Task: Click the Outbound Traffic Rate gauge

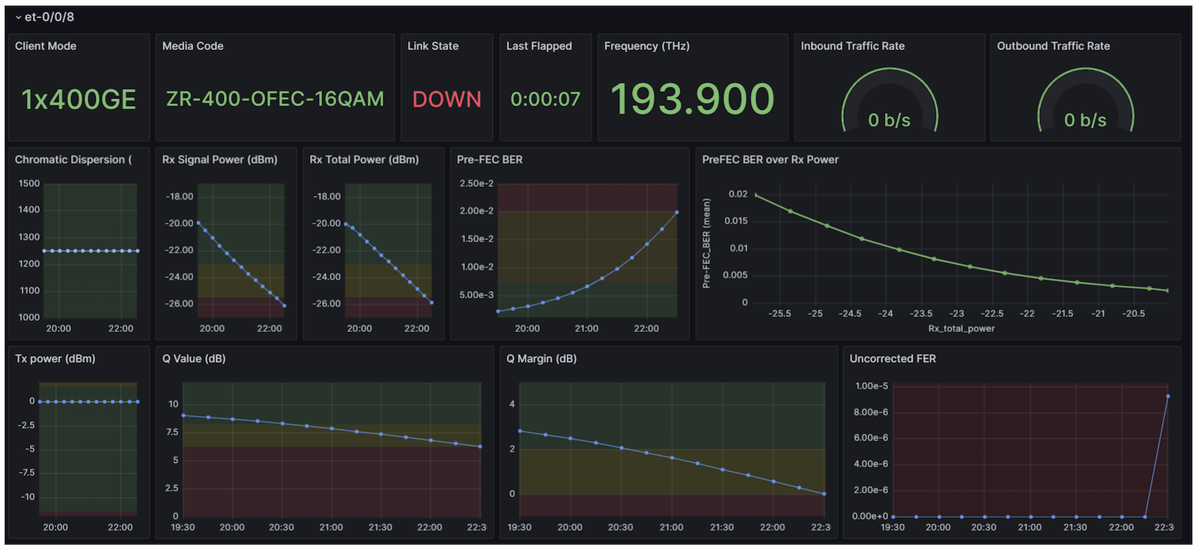Action: click(x=1086, y=101)
